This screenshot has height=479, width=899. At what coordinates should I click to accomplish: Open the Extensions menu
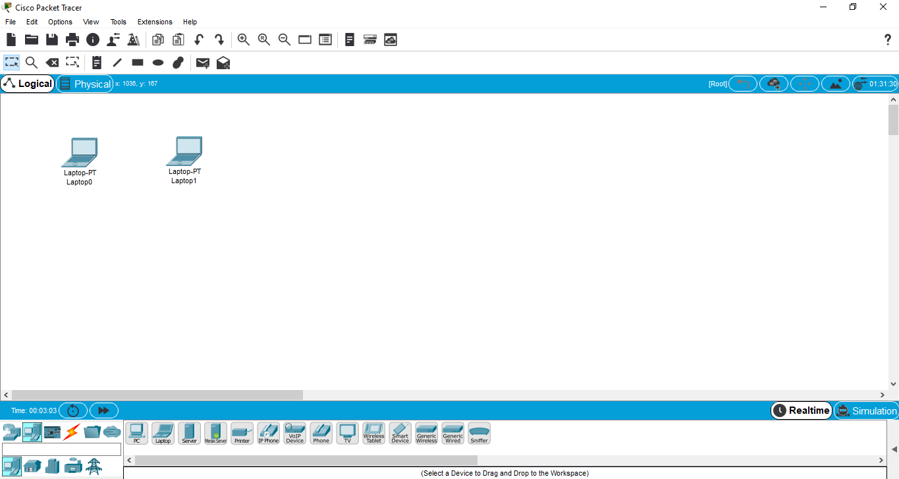(x=155, y=22)
